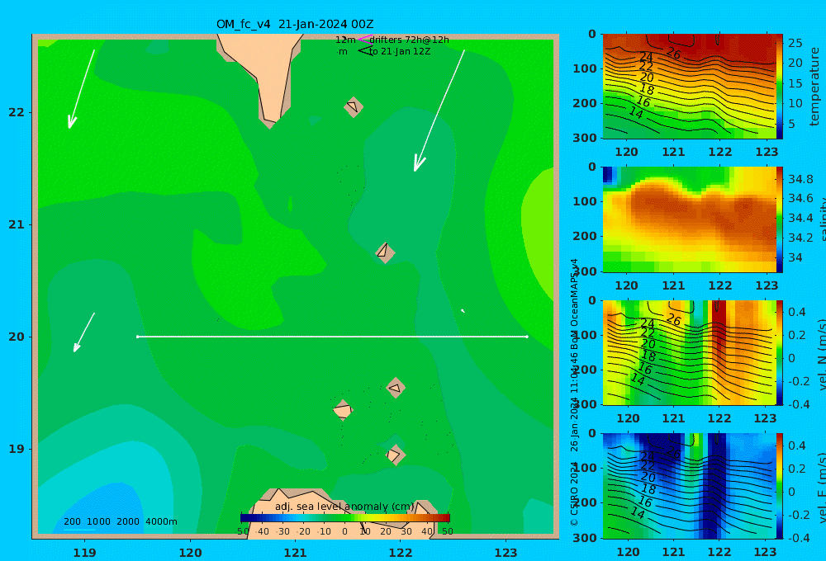Click the '200 1000 2000 4000m' depth contour key

pyautogui.click(x=120, y=521)
